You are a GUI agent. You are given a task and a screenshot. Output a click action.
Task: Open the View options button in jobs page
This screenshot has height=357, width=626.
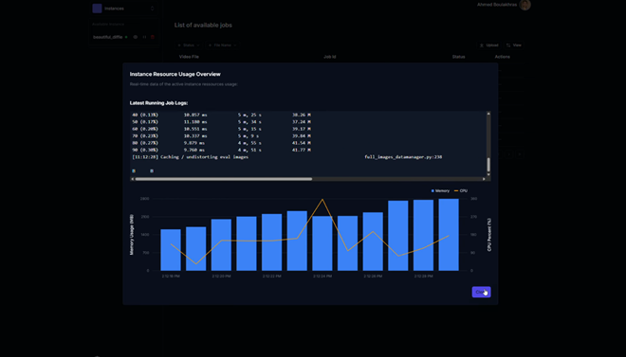tap(514, 45)
